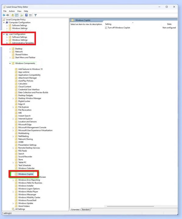Select the Turn off Windows Copilot setting
This screenshot has height=219, width=182.
point(119,28)
